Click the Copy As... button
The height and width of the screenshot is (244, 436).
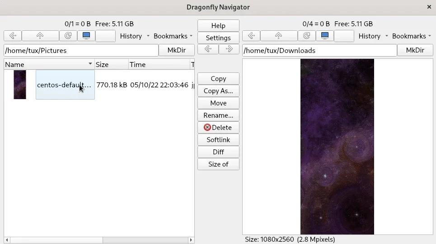218,91
